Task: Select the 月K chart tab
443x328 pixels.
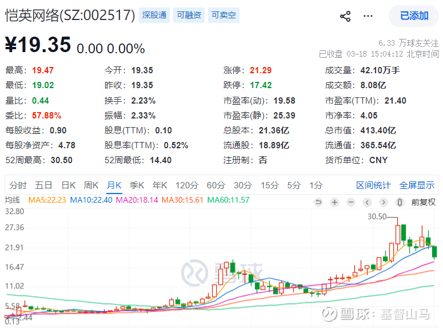Action: coord(114,185)
